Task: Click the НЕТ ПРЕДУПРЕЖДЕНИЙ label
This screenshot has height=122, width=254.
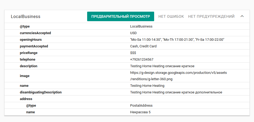Action: (x=211, y=16)
